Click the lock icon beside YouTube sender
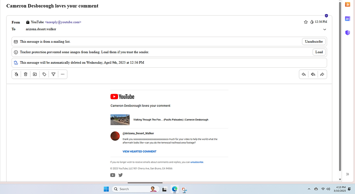The image size is (355, 194). pyautogui.click(x=28, y=22)
